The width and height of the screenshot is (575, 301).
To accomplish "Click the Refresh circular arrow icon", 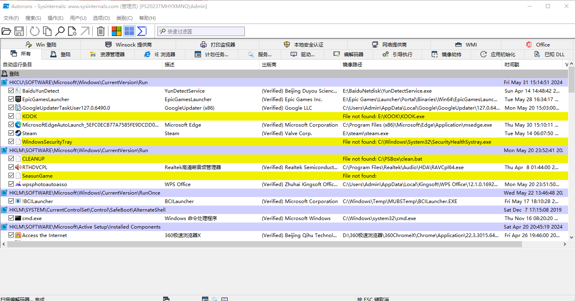I will pos(35,31).
